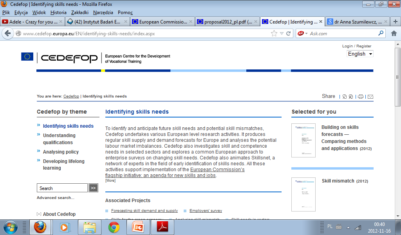401x235 pixels.
Task: Open the Firefox Home page icon
Action: pos(394,34)
